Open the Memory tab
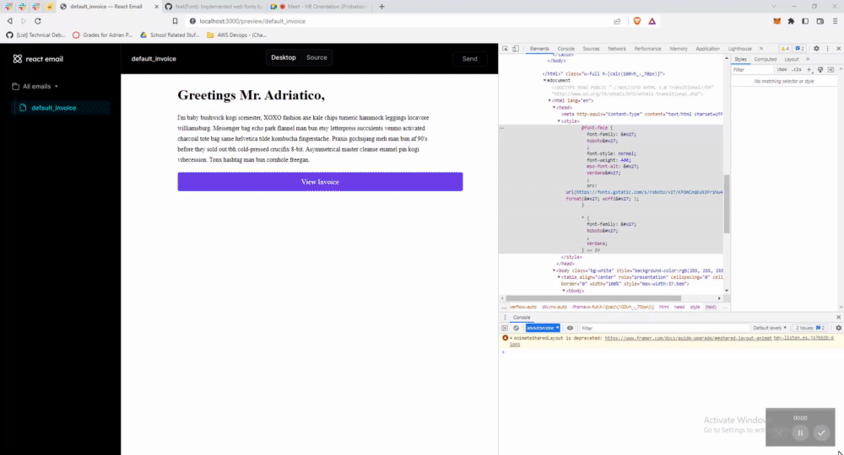 [679, 48]
